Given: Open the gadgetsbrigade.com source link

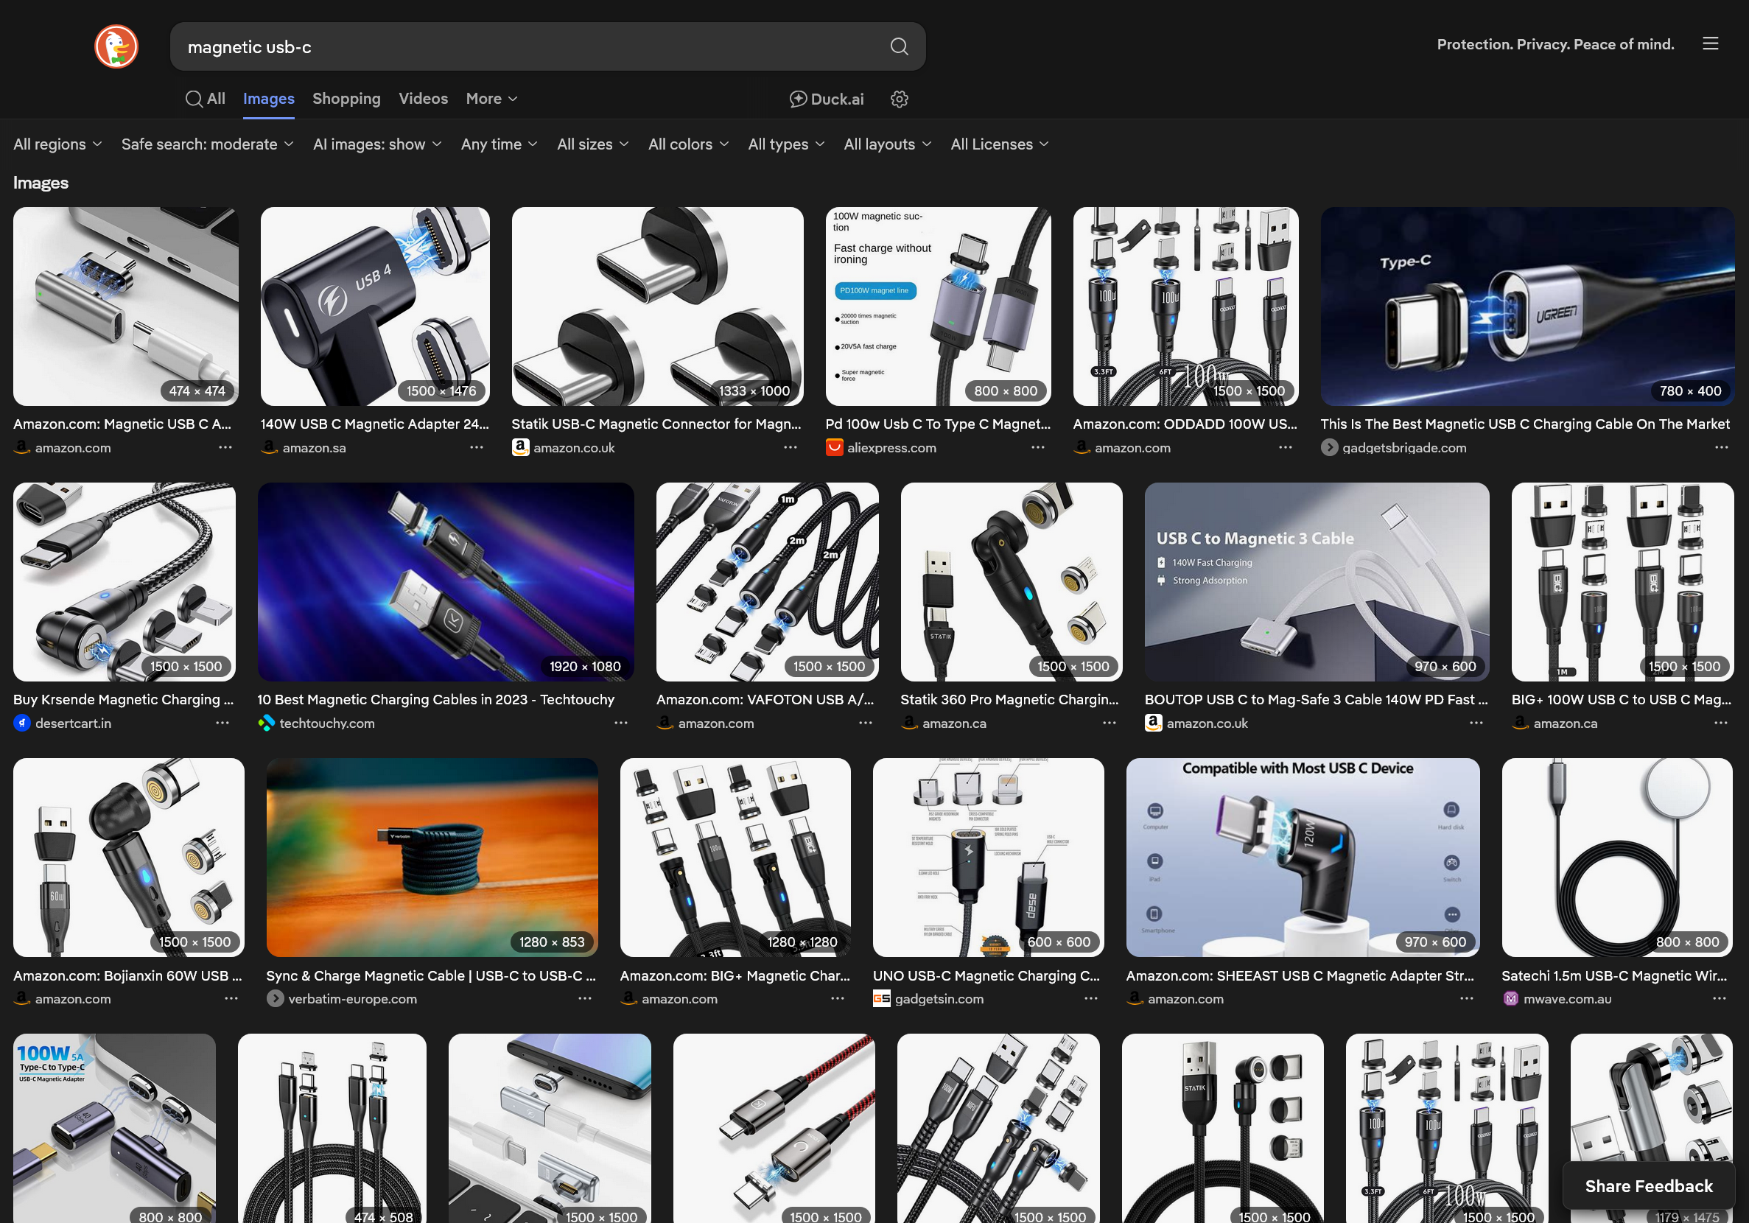Looking at the screenshot, I should pyautogui.click(x=1403, y=447).
